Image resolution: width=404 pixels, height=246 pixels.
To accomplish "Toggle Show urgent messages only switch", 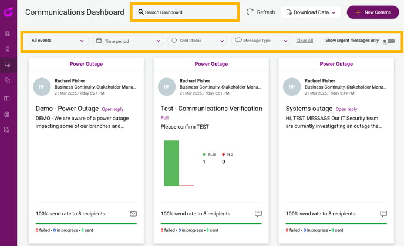I will click(389, 41).
